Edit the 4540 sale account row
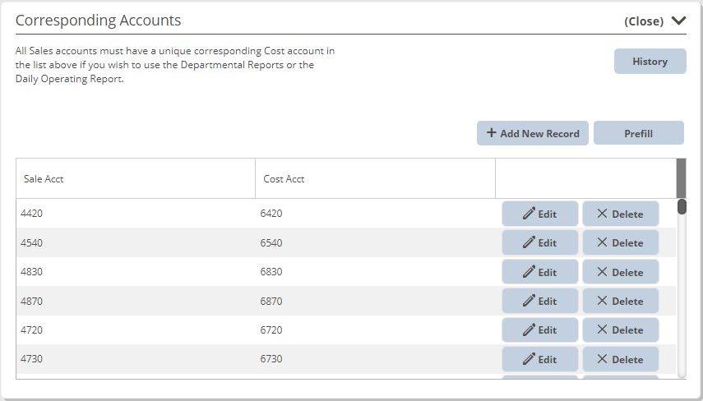This screenshot has width=703, height=401. [539, 242]
